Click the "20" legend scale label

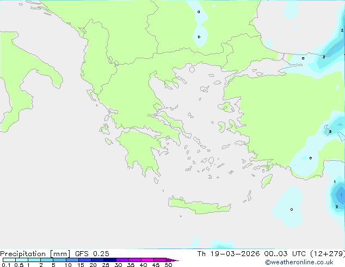pyautogui.click(x=93, y=265)
